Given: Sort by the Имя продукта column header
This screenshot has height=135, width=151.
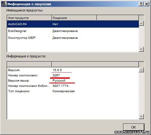Looking at the screenshot, I should tap(29, 18).
